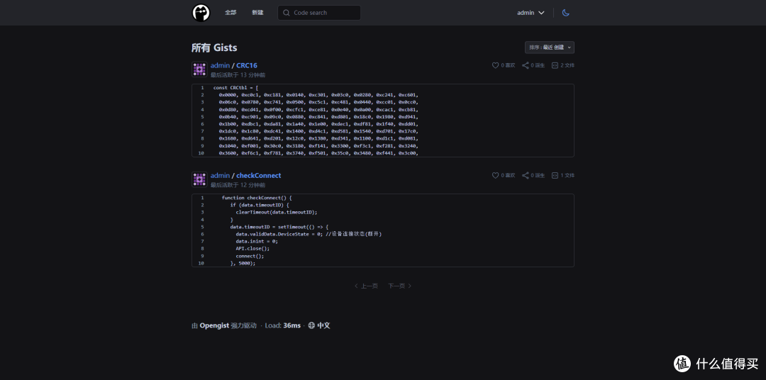Select the 中文 language option
Screen dimensions: 766x380
(x=324, y=326)
